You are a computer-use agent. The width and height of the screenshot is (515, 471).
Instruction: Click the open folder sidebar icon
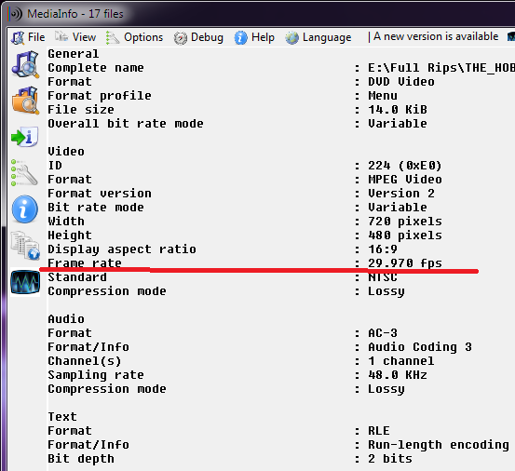click(x=25, y=101)
